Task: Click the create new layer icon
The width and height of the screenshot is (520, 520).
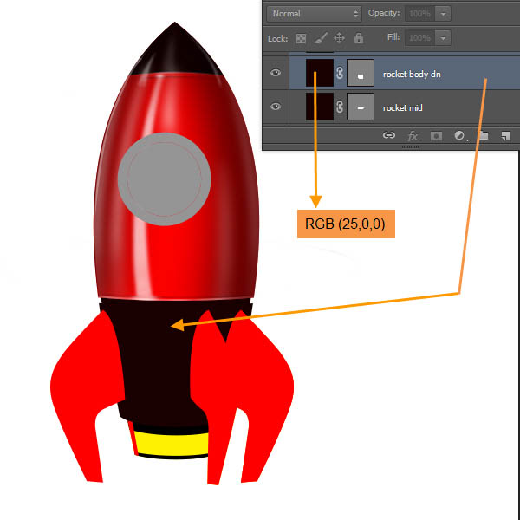Action: click(505, 136)
